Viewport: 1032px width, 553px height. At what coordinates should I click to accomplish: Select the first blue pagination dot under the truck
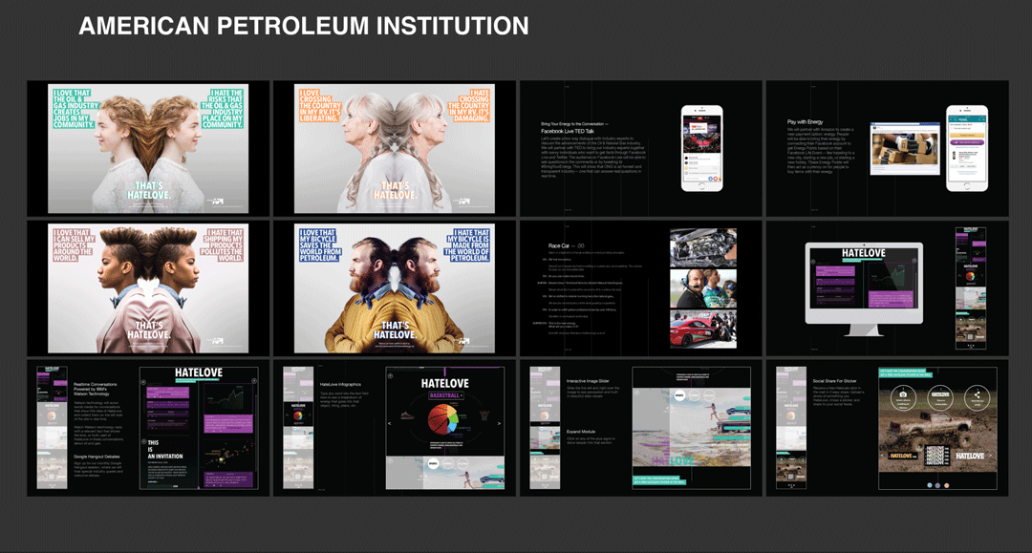(x=930, y=485)
